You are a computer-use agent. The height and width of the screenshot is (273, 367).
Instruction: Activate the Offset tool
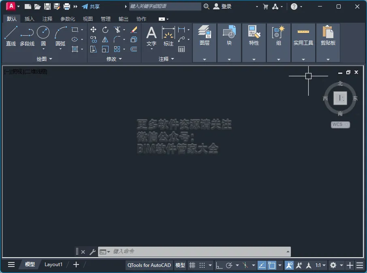tap(134, 49)
